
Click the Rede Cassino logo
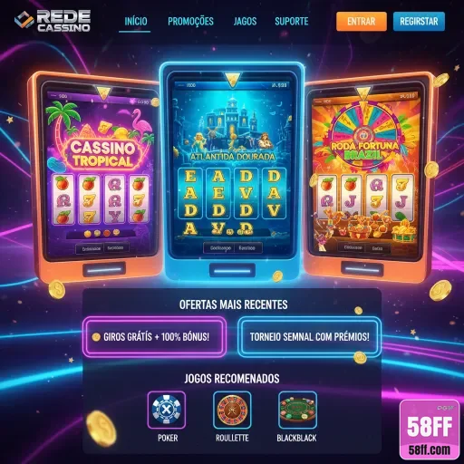[53, 21]
